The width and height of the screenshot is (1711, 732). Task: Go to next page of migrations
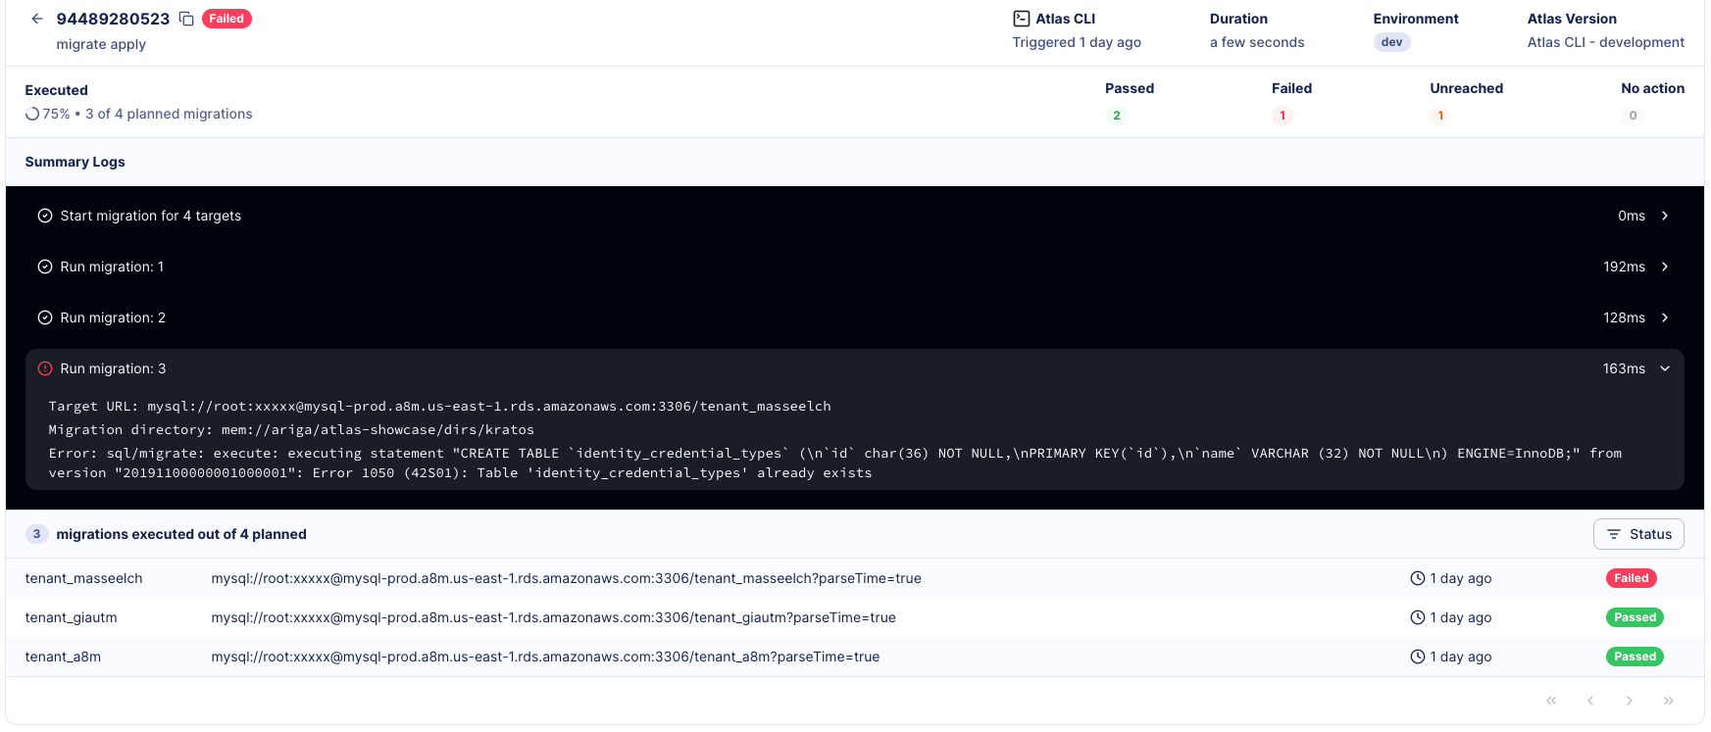click(1630, 701)
